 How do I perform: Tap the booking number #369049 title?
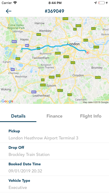coord(54,11)
